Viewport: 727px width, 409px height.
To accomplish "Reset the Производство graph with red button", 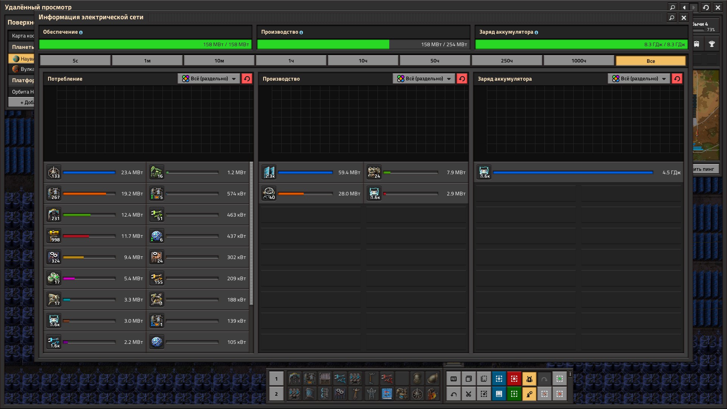I will (462, 78).
